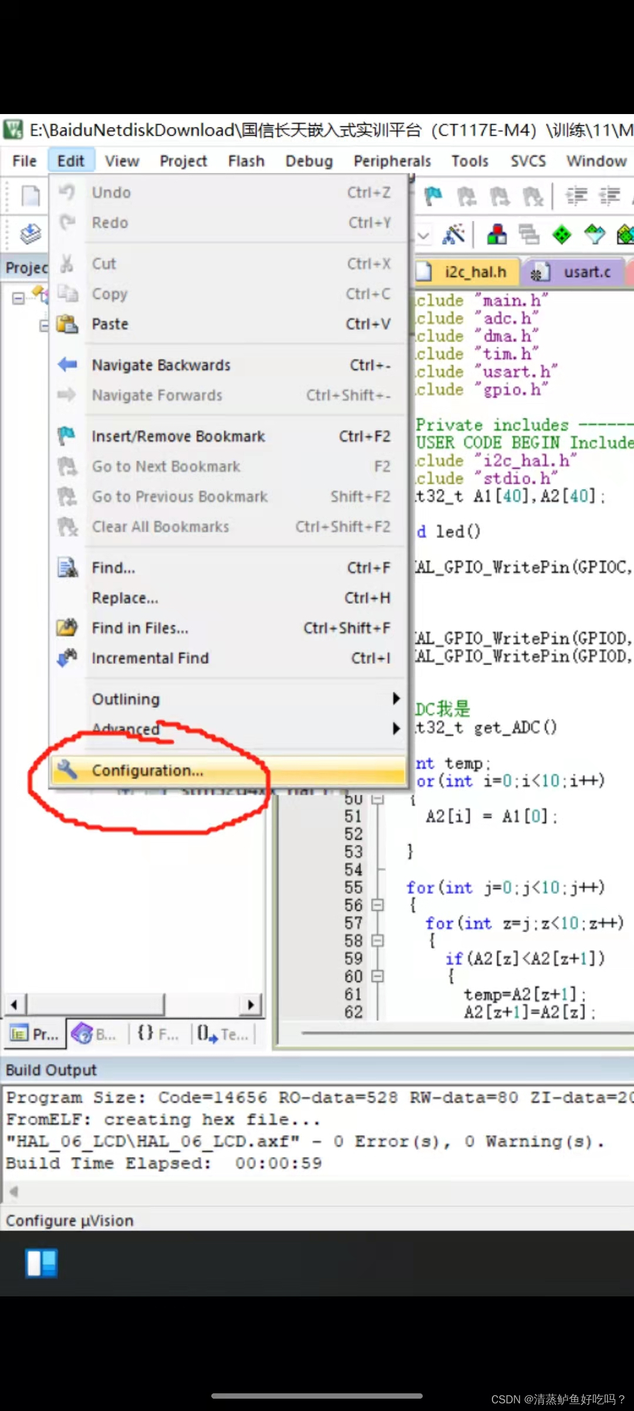Click the build layers icon in the toolbar
Image resolution: width=634 pixels, height=1411 pixels.
(x=31, y=234)
